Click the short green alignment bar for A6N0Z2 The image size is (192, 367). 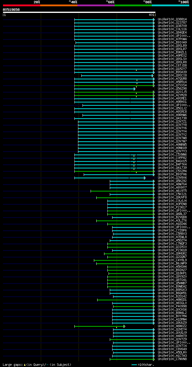(100, 326)
